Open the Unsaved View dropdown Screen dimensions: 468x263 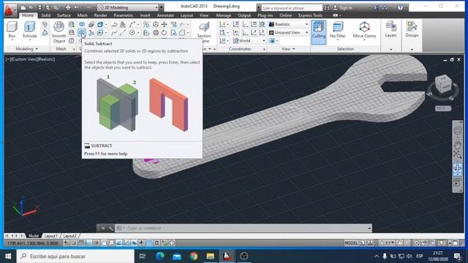[x=289, y=32]
